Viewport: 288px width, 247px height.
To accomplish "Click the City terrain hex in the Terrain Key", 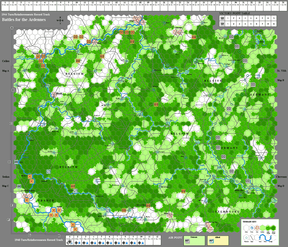I will click(257, 228).
